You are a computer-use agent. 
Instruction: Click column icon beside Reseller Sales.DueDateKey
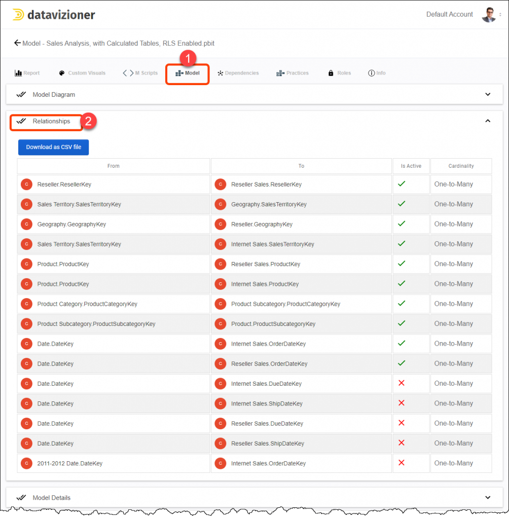220,423
